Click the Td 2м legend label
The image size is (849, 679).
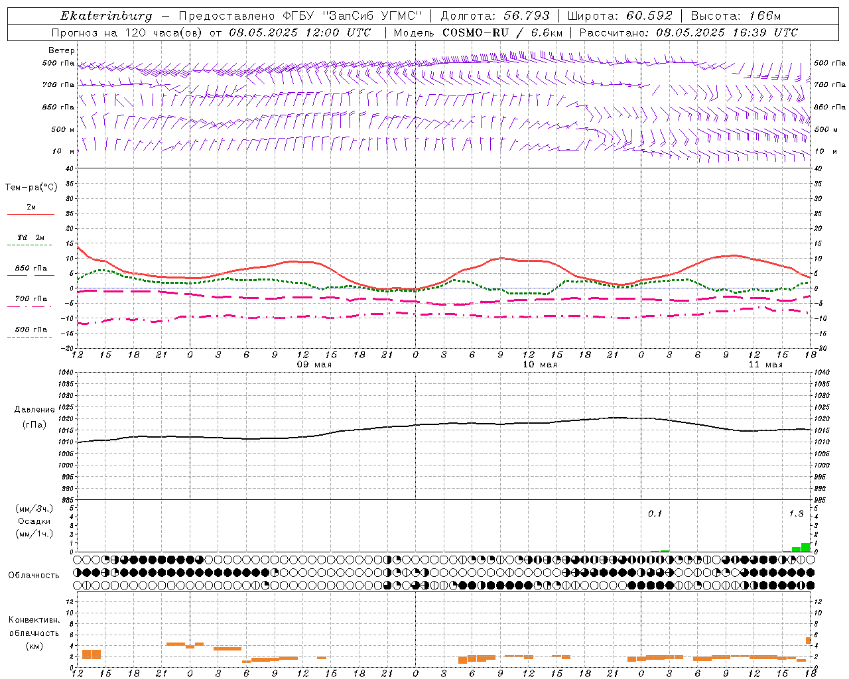click(x=31, y=237)
